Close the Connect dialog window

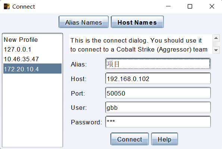[212, 6]
